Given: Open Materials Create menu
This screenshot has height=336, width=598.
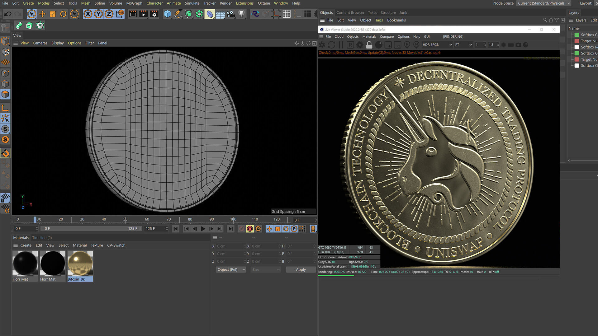Looking at the screenshot, I should [x=26, y=245].
